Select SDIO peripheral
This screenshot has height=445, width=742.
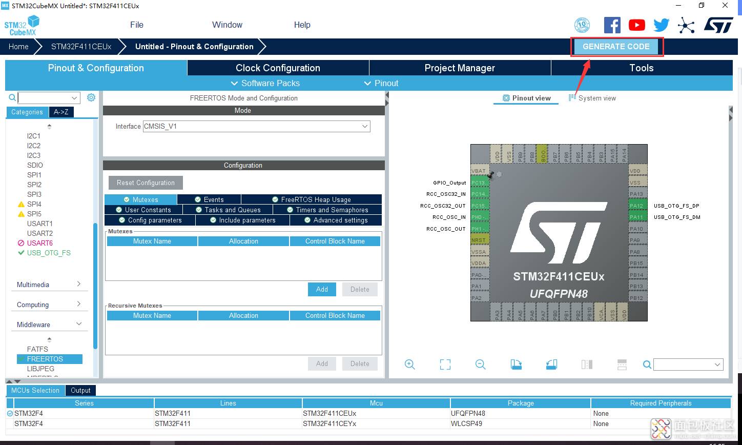pyautogui.click(x=35, y=165)
